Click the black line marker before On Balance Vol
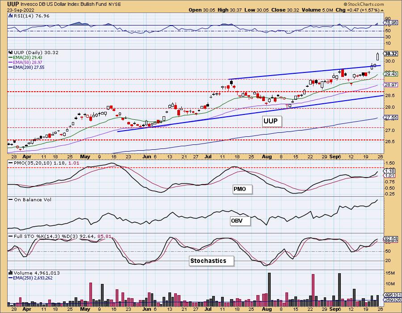 (x=11, y=199)
